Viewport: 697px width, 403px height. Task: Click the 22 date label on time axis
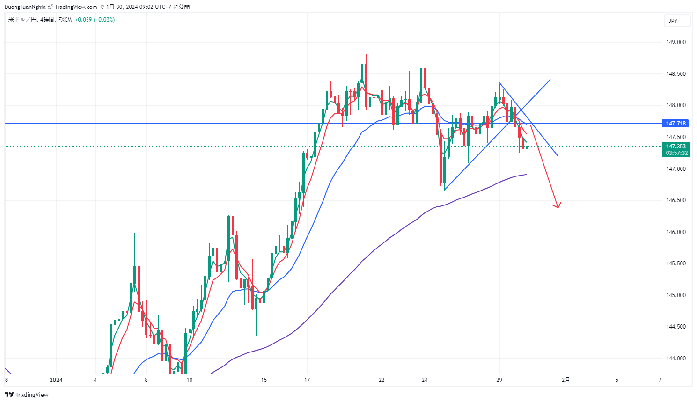pyautogui.click(x=382, y=380)
